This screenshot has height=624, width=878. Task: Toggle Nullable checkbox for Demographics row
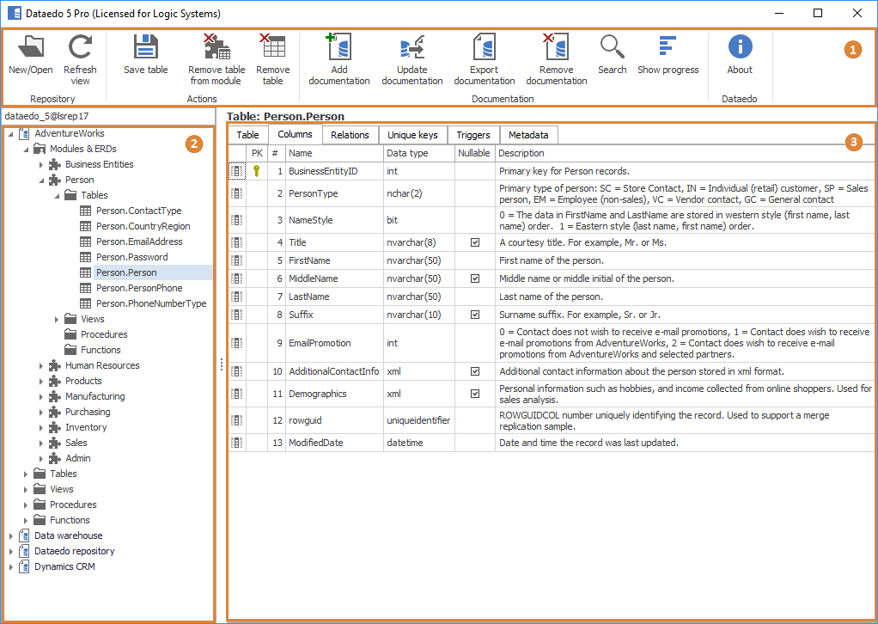(x=475, y=394)
